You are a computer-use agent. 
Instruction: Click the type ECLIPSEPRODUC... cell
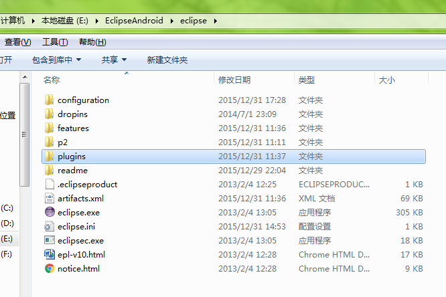click(334, 185)
